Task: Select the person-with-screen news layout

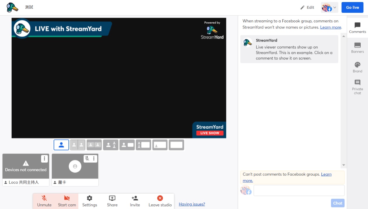Action: coord(127,145)
